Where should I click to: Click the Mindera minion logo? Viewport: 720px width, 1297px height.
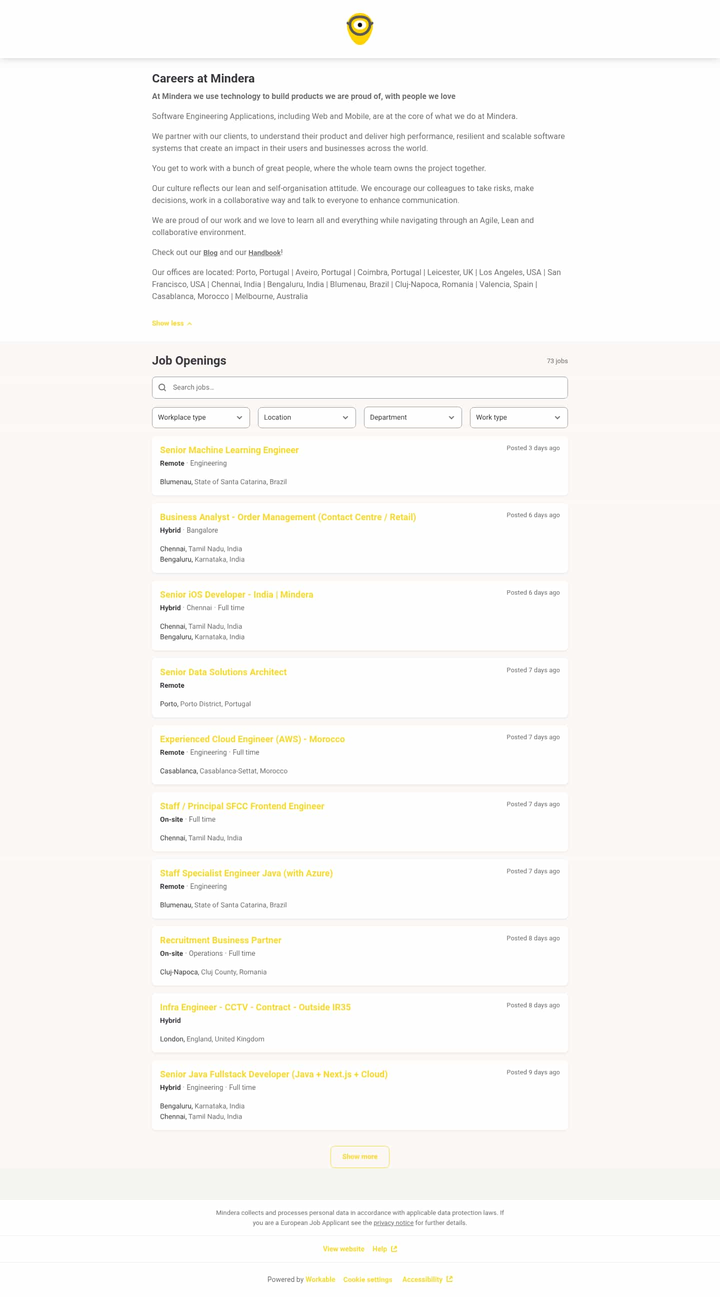[359, 29]
